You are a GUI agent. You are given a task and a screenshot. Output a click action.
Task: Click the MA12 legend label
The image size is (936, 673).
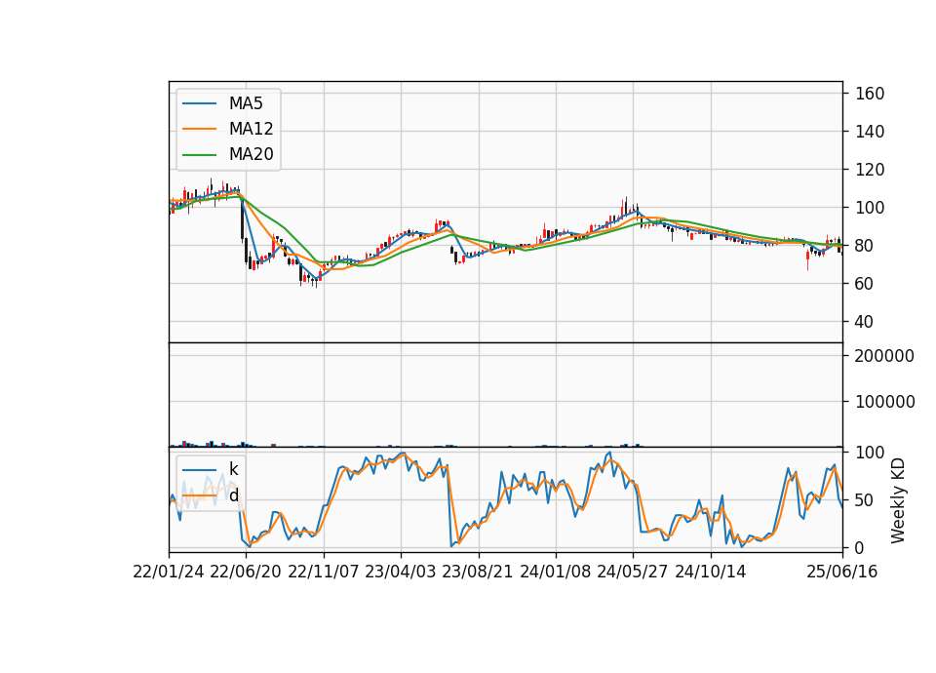(x=251, y=129)
